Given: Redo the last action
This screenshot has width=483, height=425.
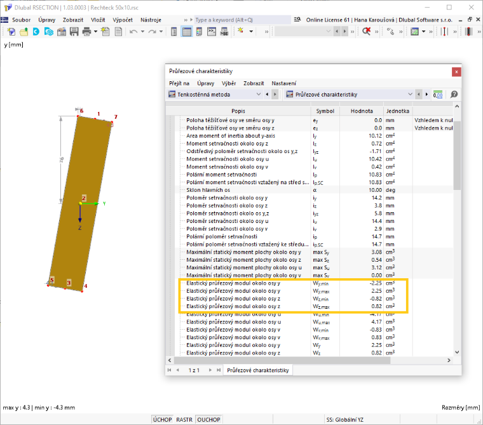Looking at the screenshot, I should [152, 31].
